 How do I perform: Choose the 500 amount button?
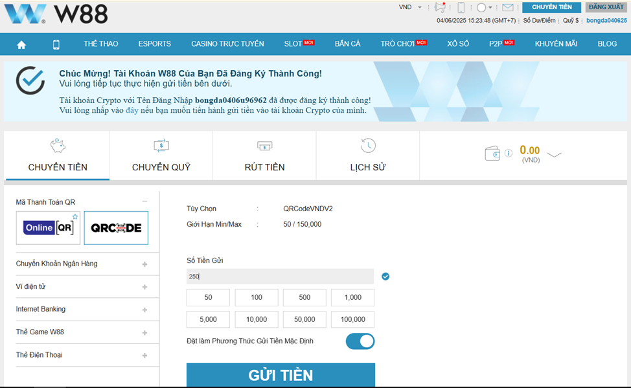[x=304, y=297]
